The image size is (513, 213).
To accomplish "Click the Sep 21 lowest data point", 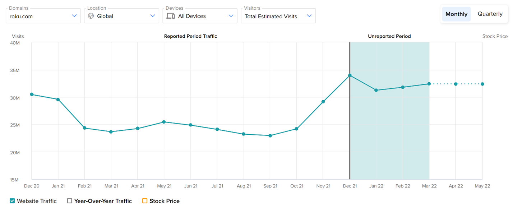I will point(270,136).
